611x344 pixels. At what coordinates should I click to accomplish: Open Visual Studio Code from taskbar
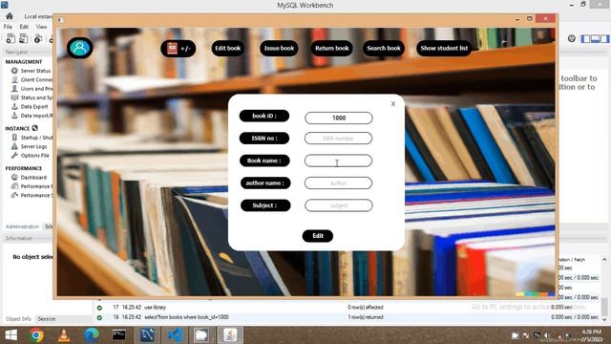pyautogui.click(x=175, y=335)
